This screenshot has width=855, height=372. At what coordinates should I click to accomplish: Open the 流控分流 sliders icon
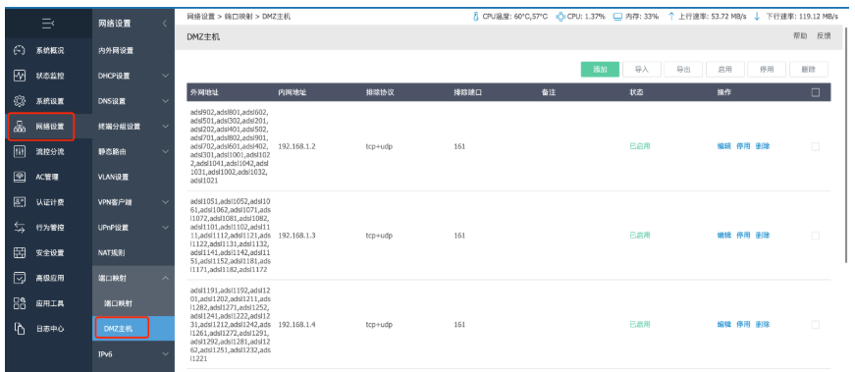point(20,151)
